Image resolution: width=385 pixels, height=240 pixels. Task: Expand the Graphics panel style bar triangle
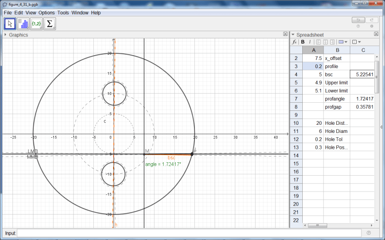5,35
